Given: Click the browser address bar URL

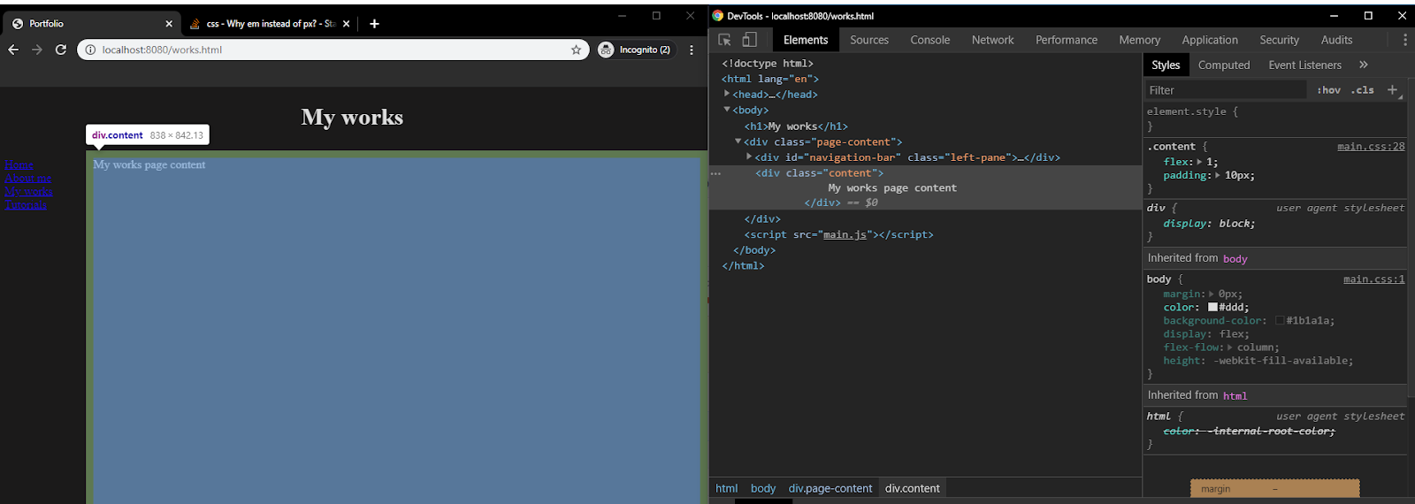Looking at the screenshot, I should pyautogui.click(x=162, y=50).
